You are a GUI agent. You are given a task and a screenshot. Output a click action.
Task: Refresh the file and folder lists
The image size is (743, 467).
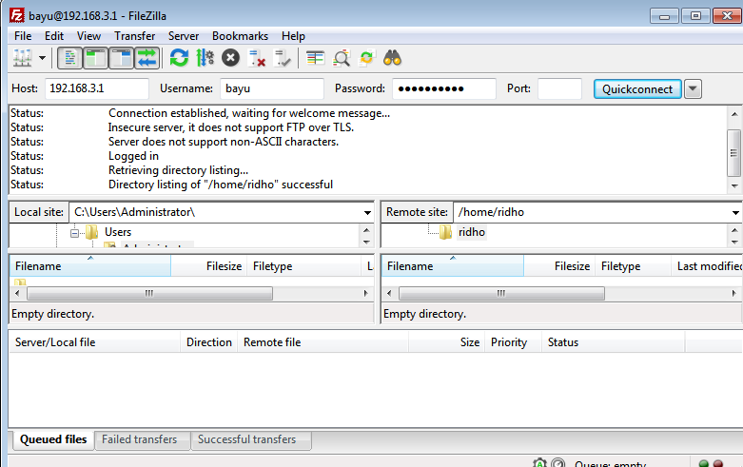point(179,58)
